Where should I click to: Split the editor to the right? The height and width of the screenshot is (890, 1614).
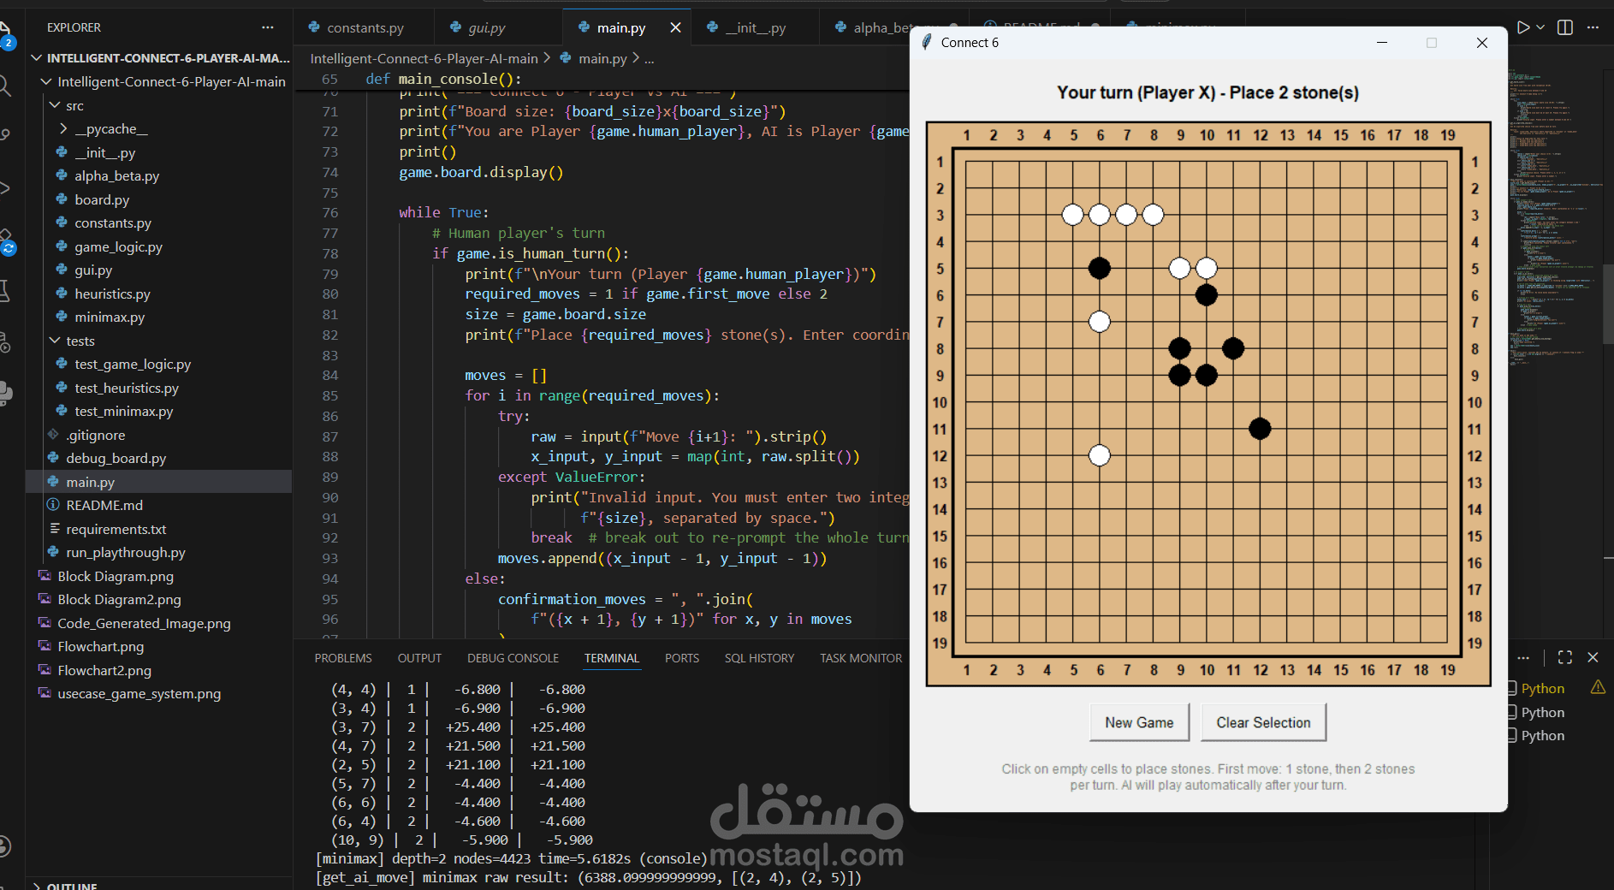1565,27
